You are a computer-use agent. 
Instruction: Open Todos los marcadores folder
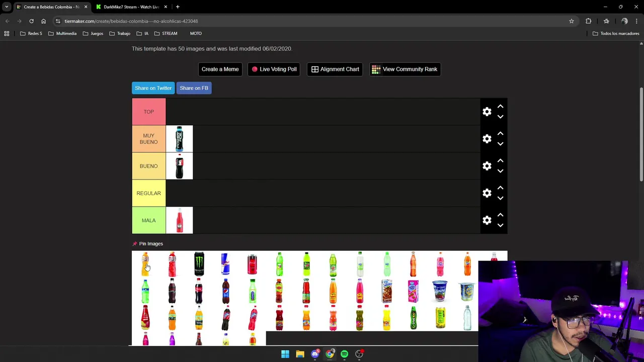(x=616, y=33)
